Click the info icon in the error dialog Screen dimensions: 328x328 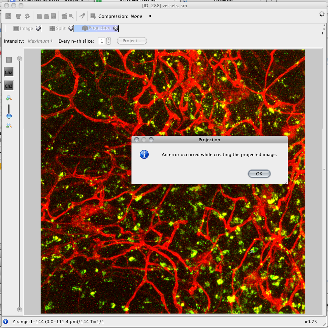144,155
